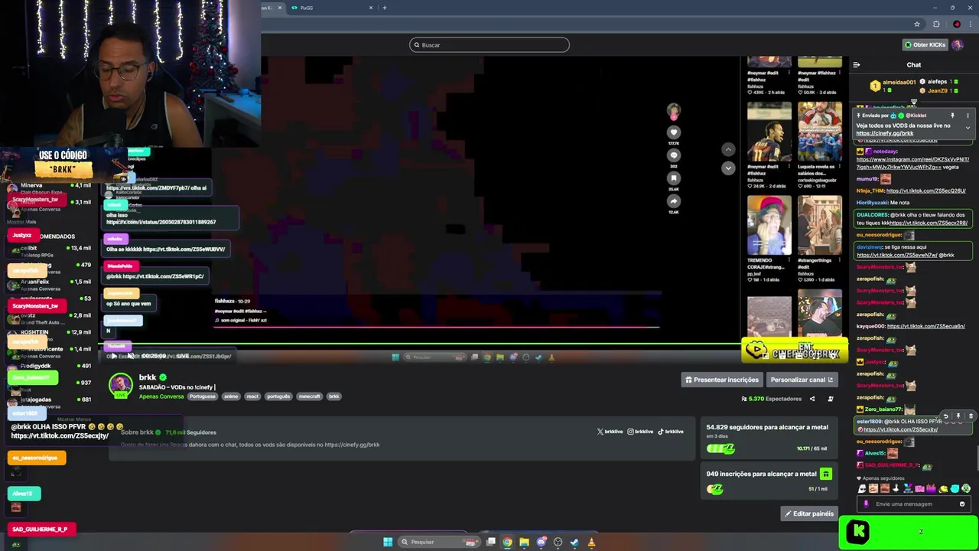Open brkklive X profile link
Viewport: 979px width, 551px height.
[x=610, y=432]
